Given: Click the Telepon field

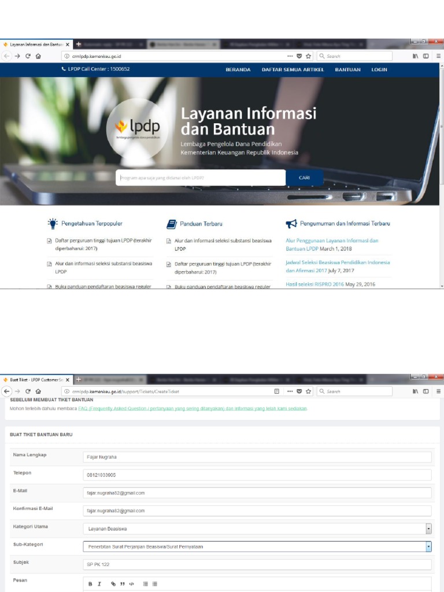Looking at the screenshot, I should click(x=257, y=475).
